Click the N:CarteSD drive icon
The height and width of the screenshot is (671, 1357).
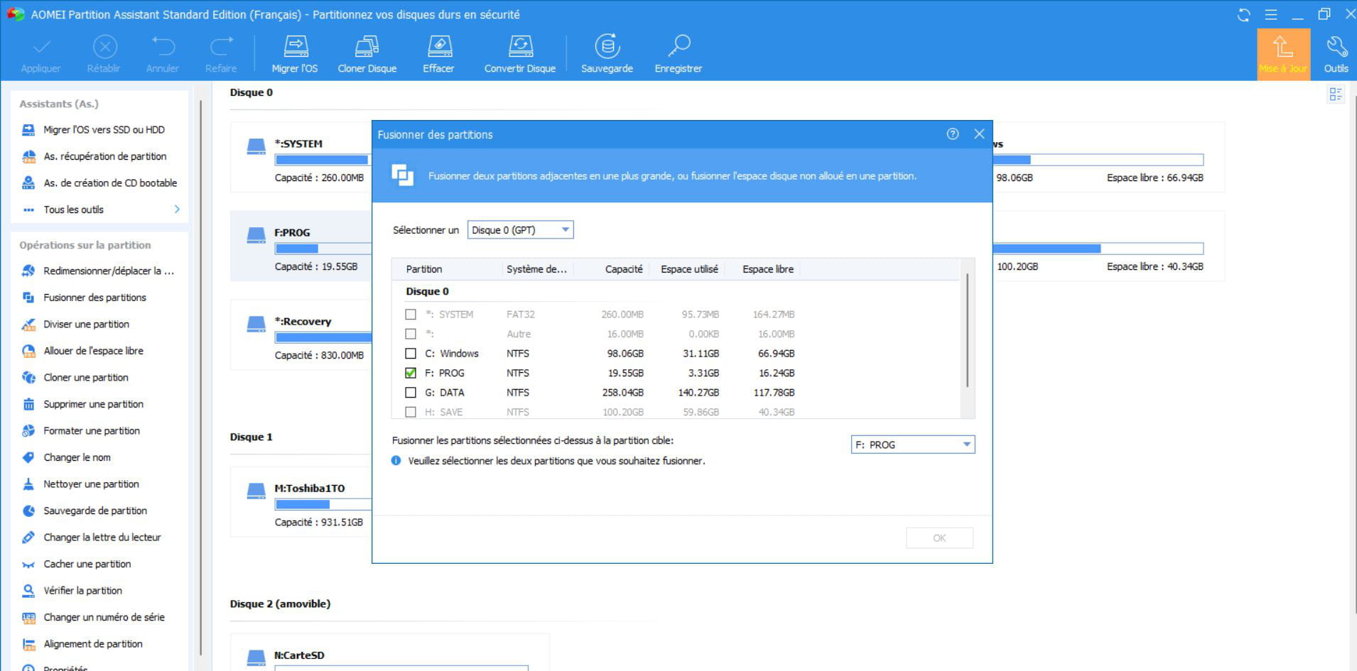pyautogui.click(x=256, y=659)
